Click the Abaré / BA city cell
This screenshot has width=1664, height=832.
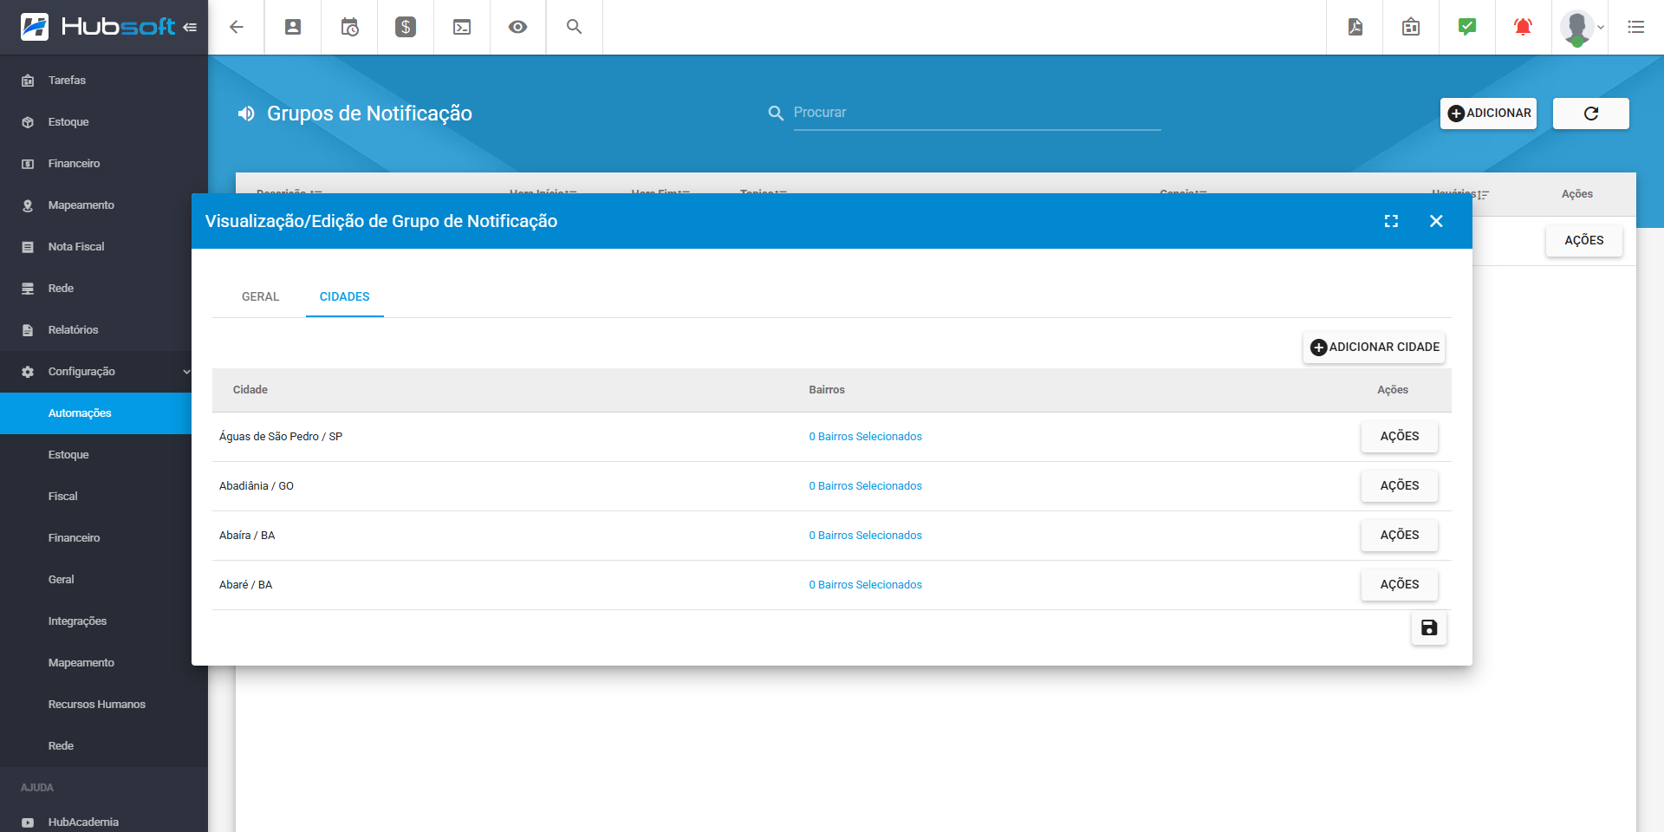tap(246, 585)
